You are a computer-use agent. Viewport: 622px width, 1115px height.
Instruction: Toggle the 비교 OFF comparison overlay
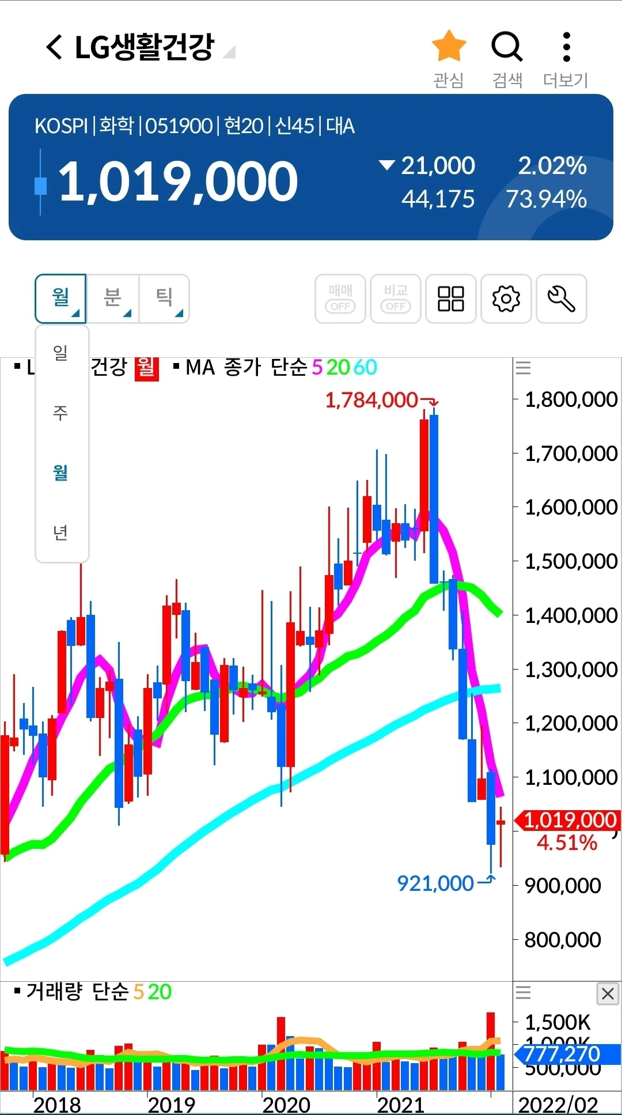point(396,298)
